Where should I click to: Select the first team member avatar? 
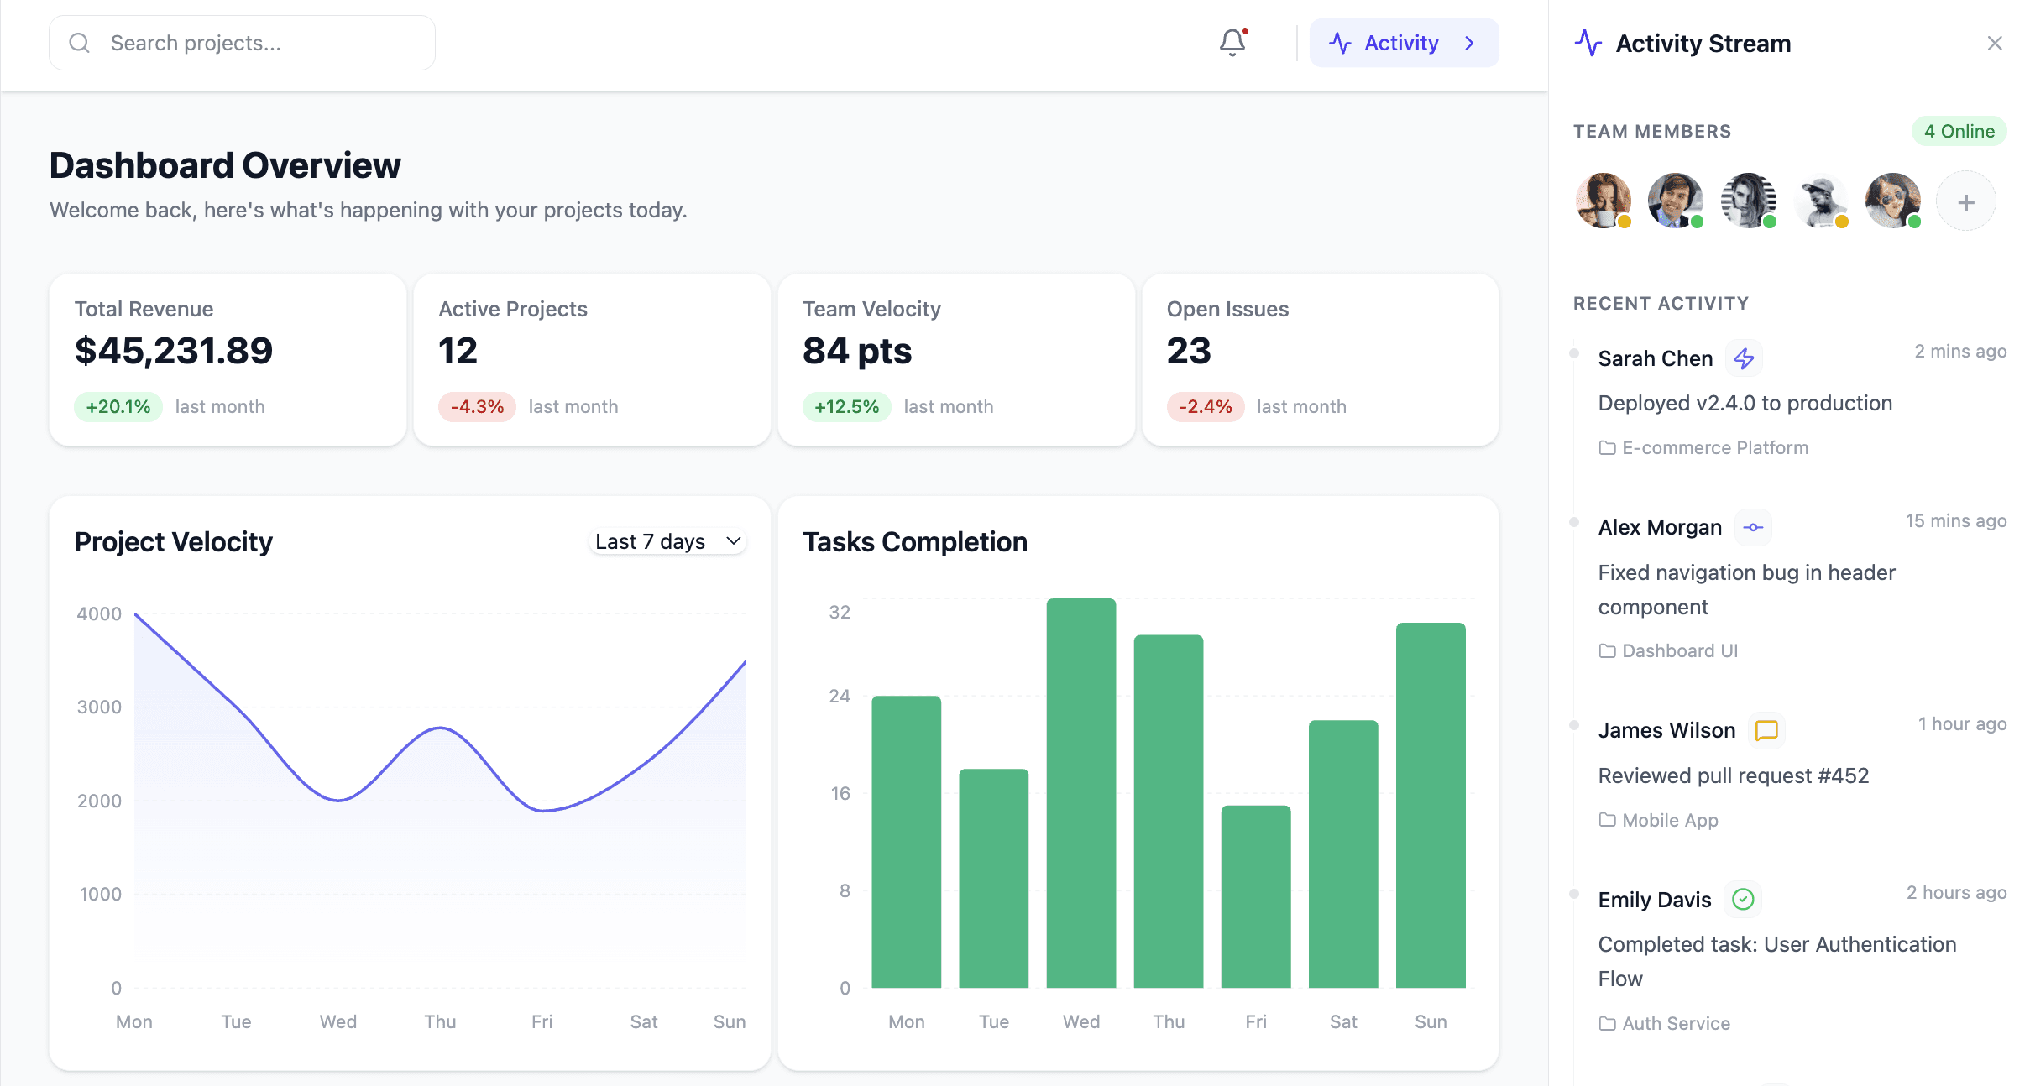tap(1603, 201)
